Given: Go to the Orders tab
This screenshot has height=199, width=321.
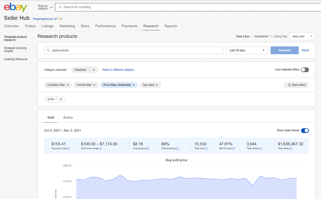Looking at the screenshot, I should (30, 26).
